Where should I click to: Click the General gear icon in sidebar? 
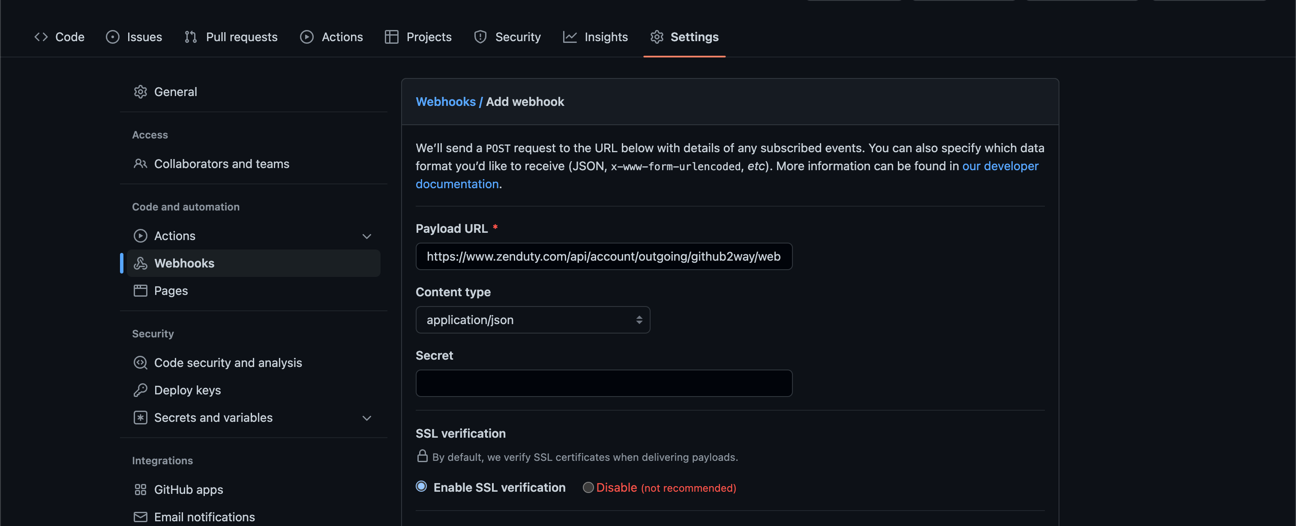(x=141, y=92)
